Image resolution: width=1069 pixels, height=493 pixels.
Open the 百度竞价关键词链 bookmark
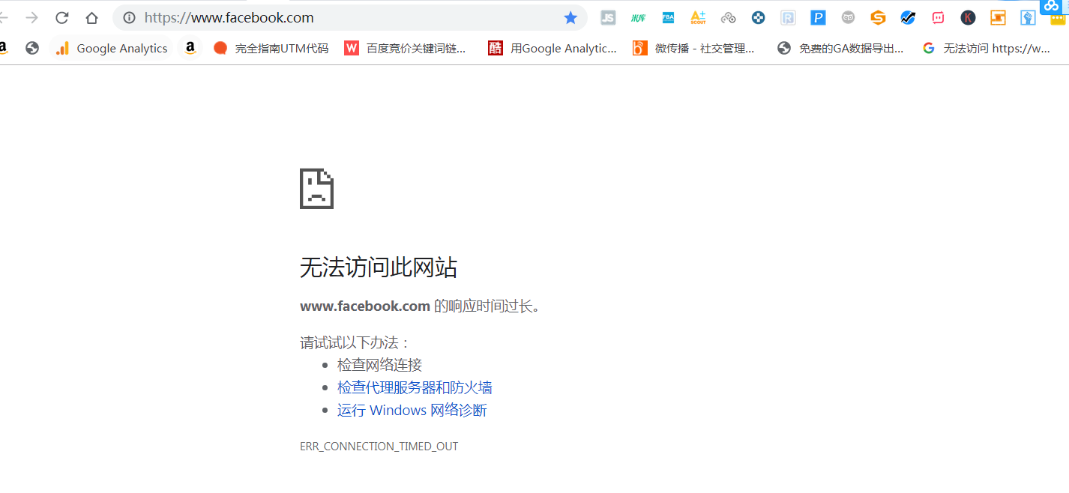coord(406,49)
